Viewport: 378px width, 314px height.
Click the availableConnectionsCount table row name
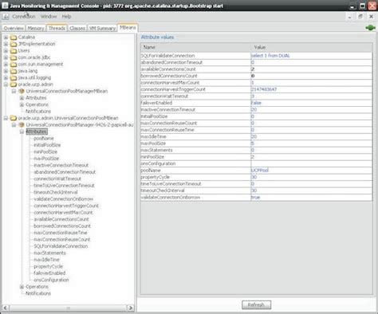(x=168, y=69)
